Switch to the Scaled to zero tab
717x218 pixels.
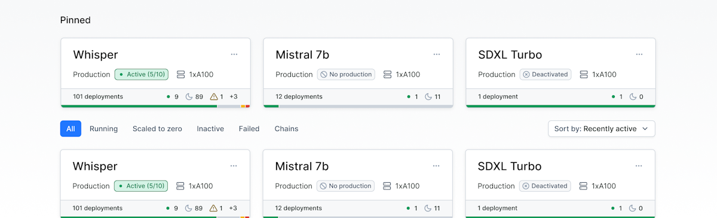157,129
